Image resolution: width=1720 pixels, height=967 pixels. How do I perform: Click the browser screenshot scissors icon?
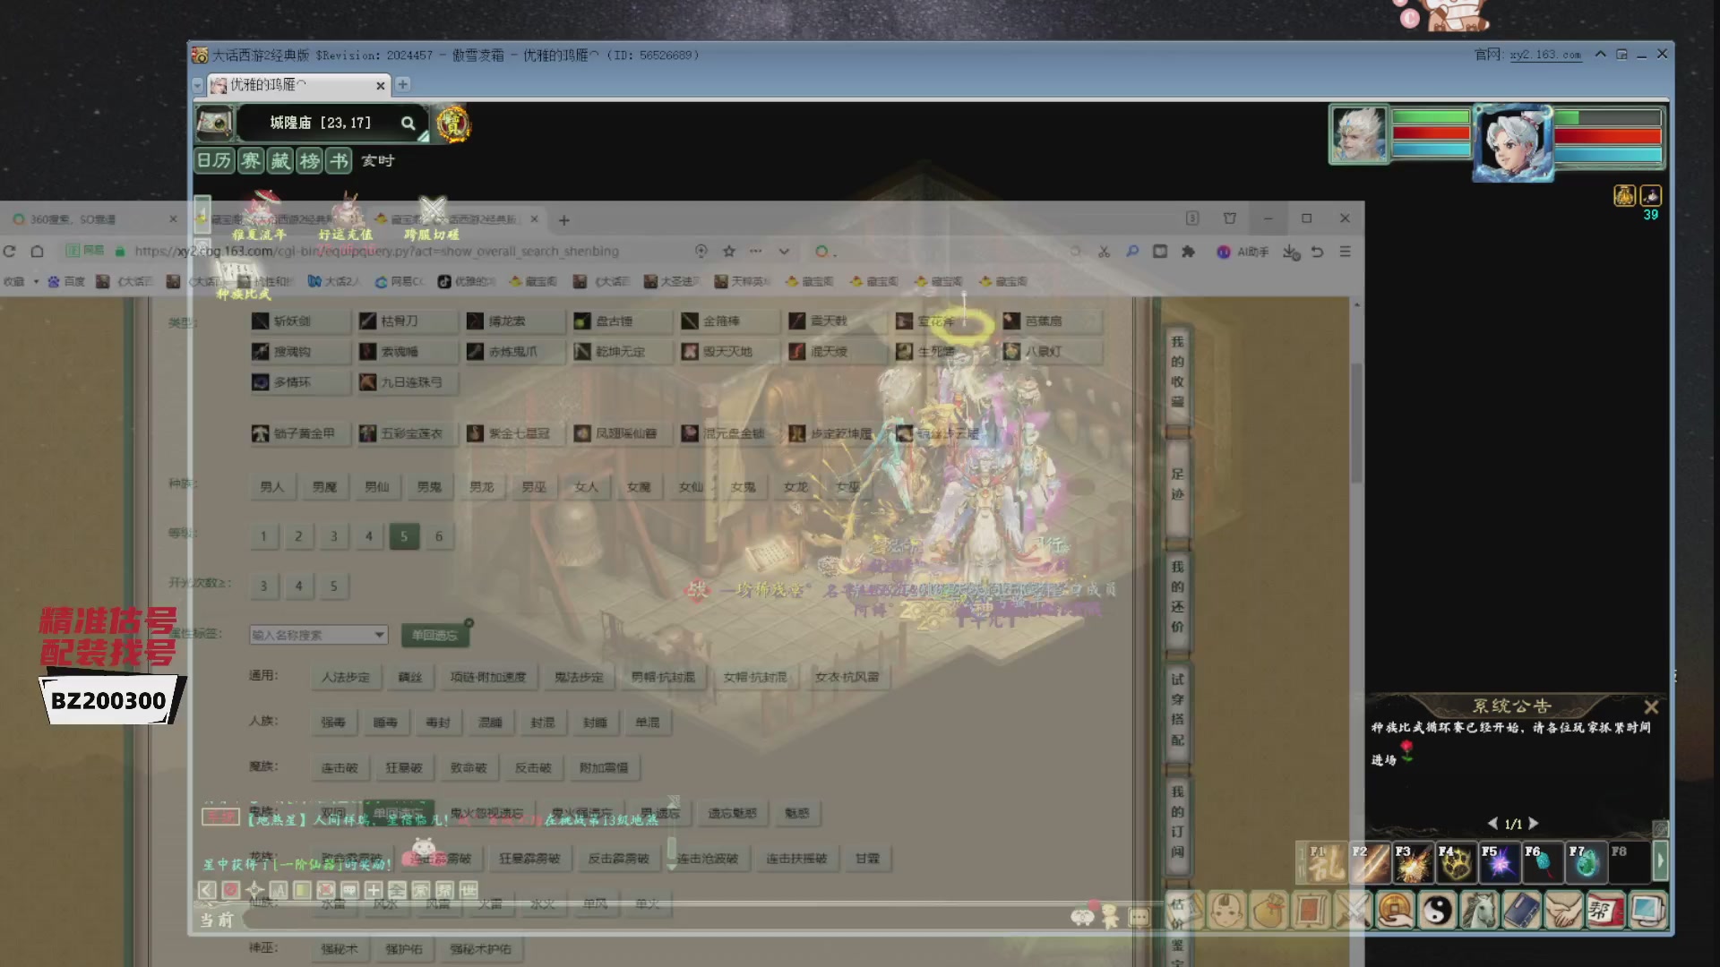click(x=1104, y=252)
